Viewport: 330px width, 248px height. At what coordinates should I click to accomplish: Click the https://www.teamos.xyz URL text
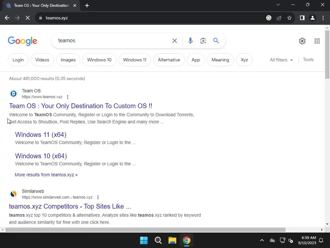coord(42,97)
